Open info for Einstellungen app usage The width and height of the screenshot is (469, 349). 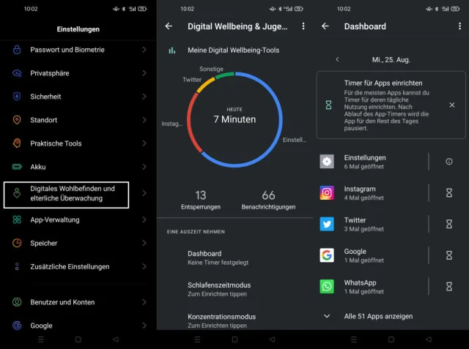pyautogui.click(x=449, y=162)
